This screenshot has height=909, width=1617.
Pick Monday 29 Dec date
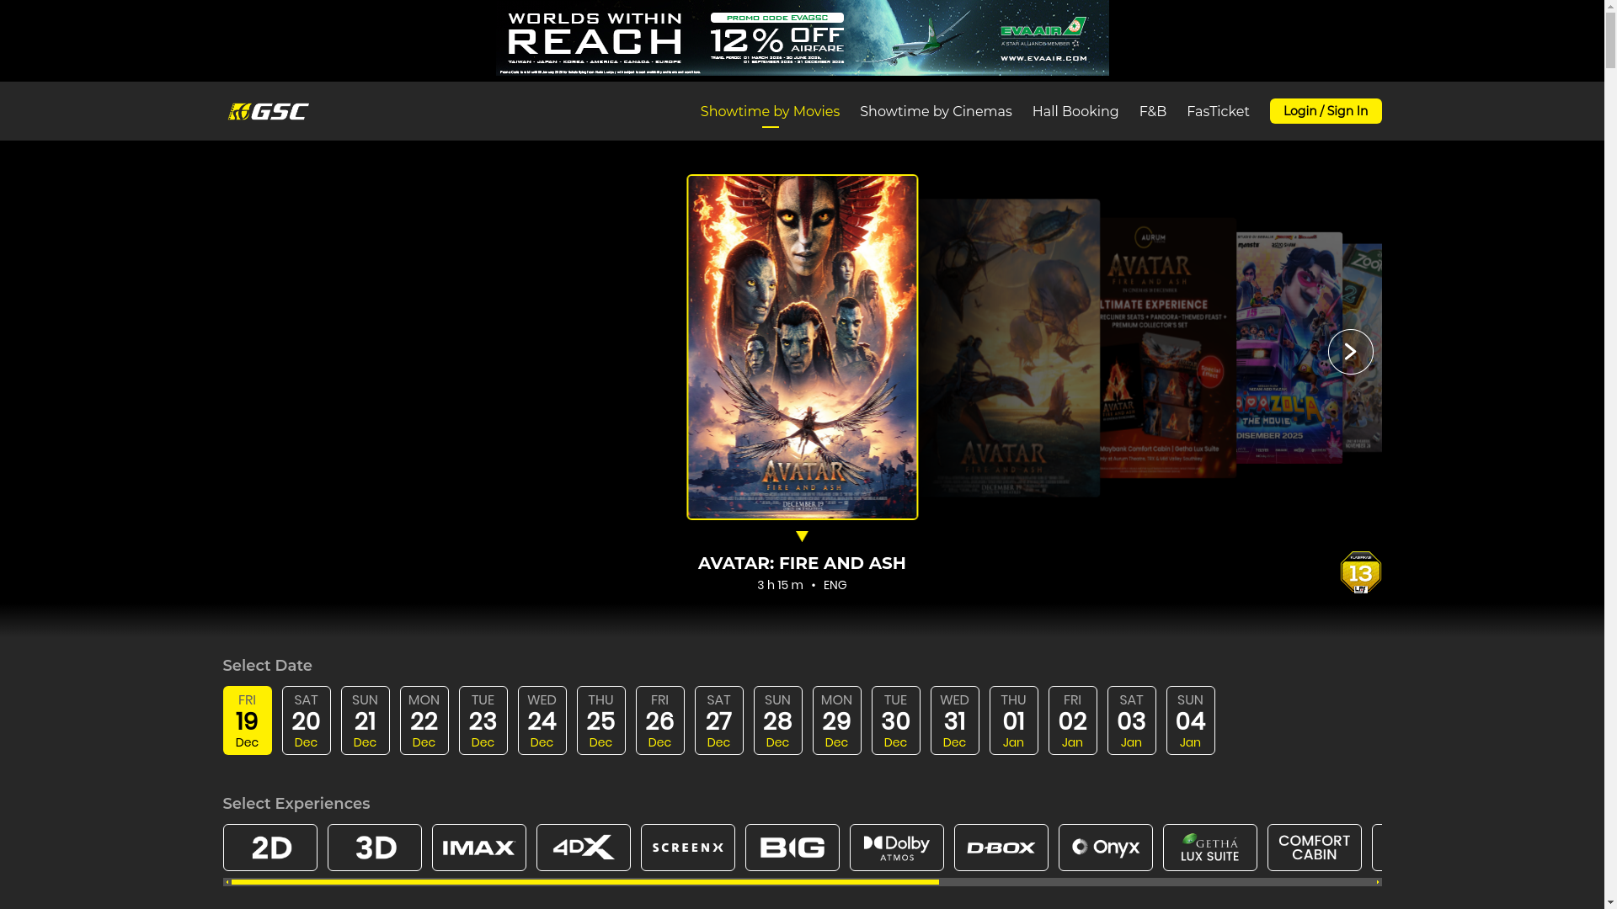pyautogui.click(x=836, y=720)
